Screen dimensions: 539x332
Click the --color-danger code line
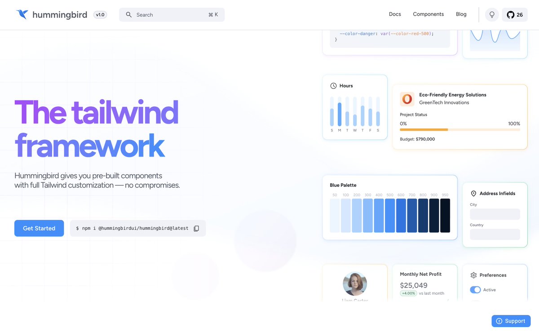(387, 33)
